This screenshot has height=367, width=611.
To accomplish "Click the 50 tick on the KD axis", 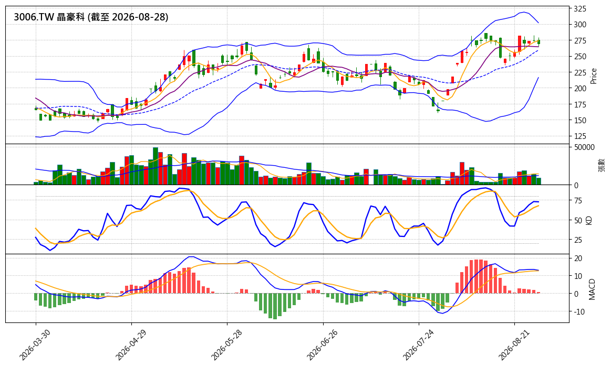I will coord(578,220).
